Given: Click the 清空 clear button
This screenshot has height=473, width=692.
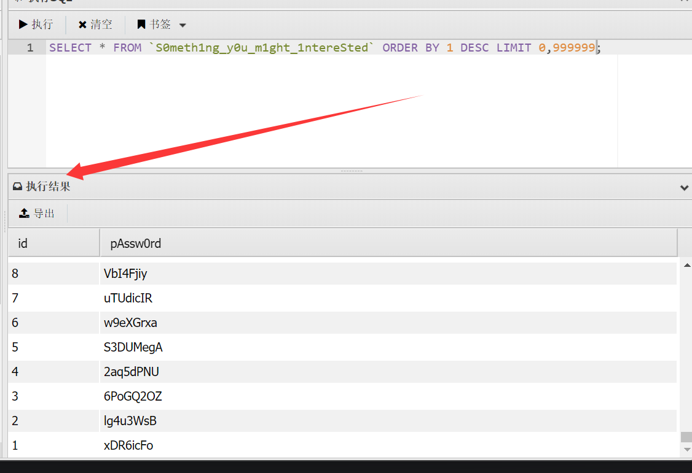Looking at the screenshot, I should 95,25.
